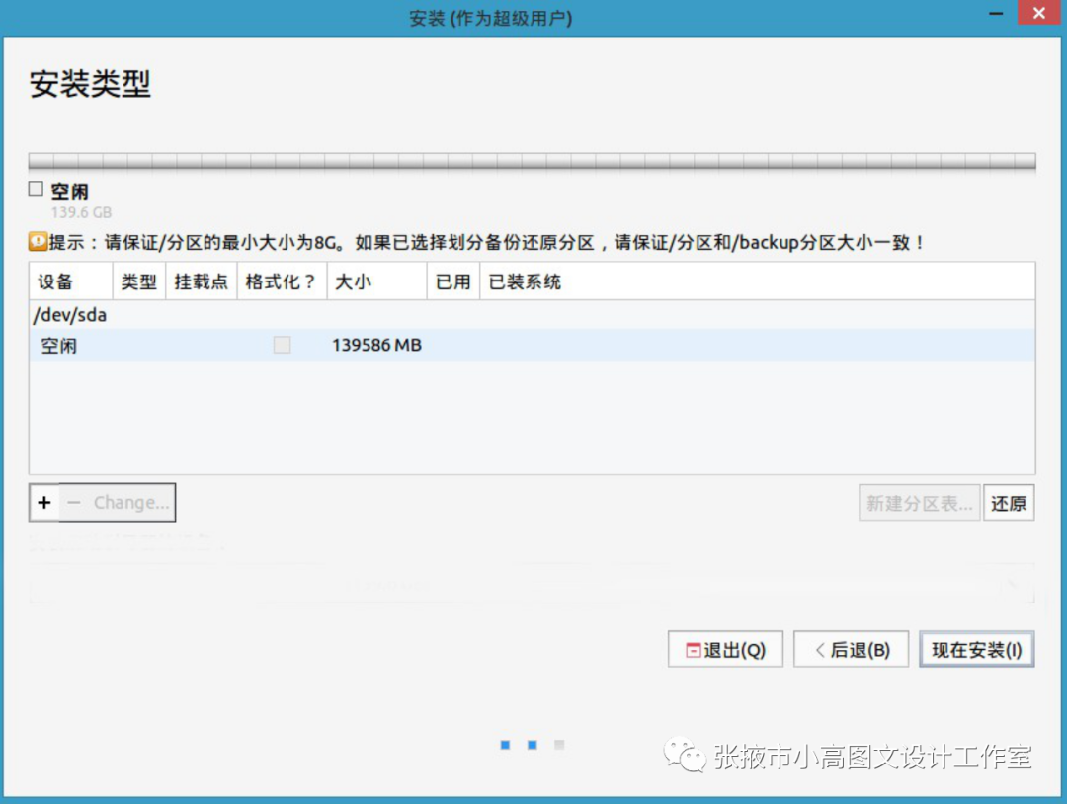Sort by the 大小 column header
Screen dimensions: 1067x804
pos(353,281)
